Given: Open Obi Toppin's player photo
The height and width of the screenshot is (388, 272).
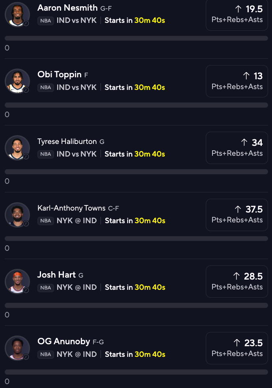Looking at the screenshot, I should tap(17, 81).
